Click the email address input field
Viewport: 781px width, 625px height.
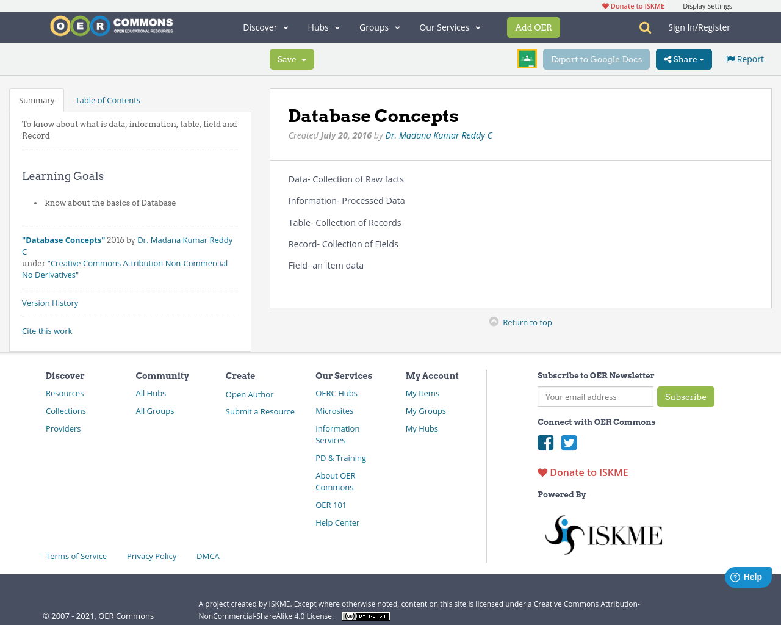[x=595, y=397]
